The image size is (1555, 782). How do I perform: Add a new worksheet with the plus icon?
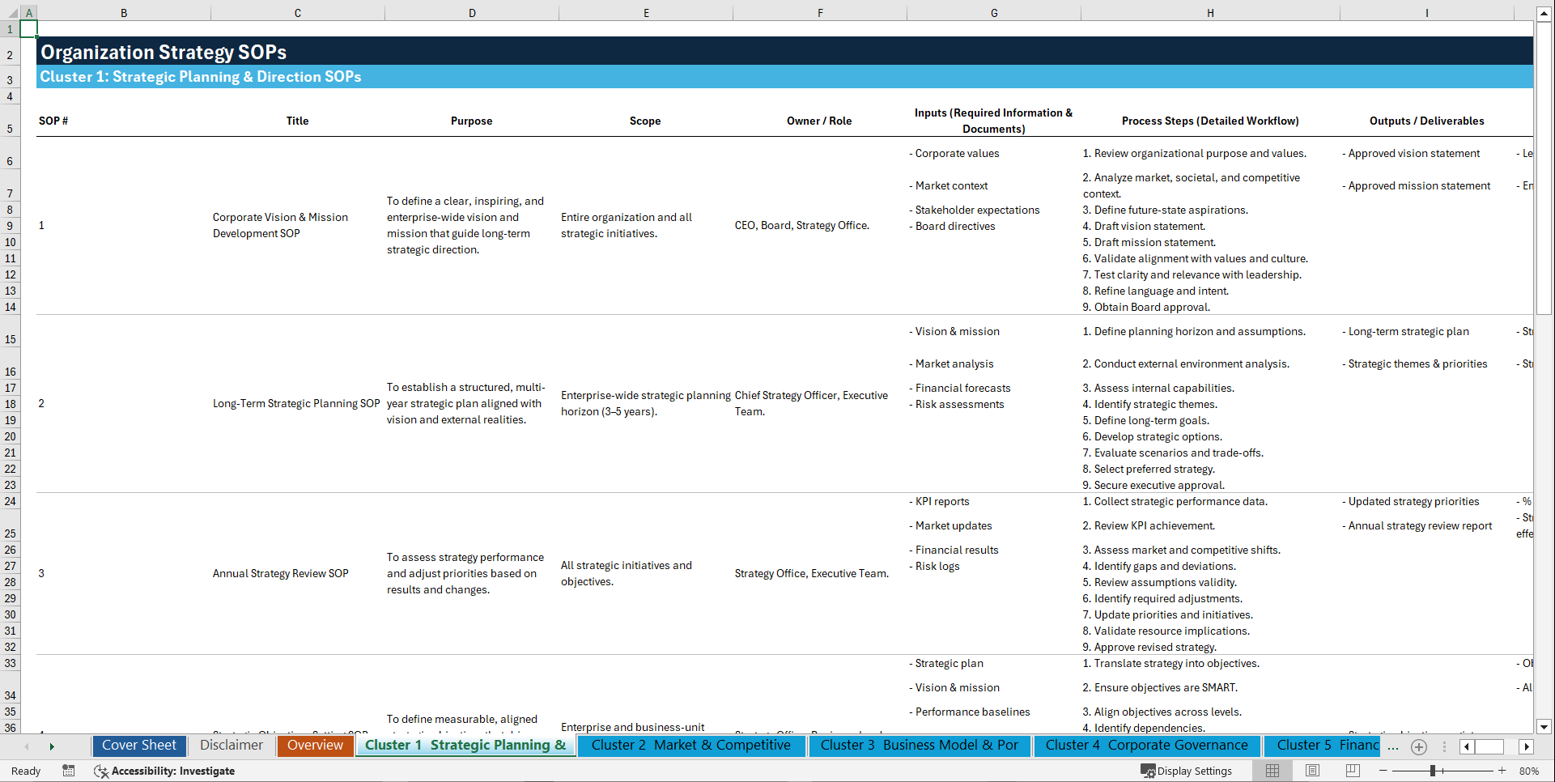tap(1418, 746)
